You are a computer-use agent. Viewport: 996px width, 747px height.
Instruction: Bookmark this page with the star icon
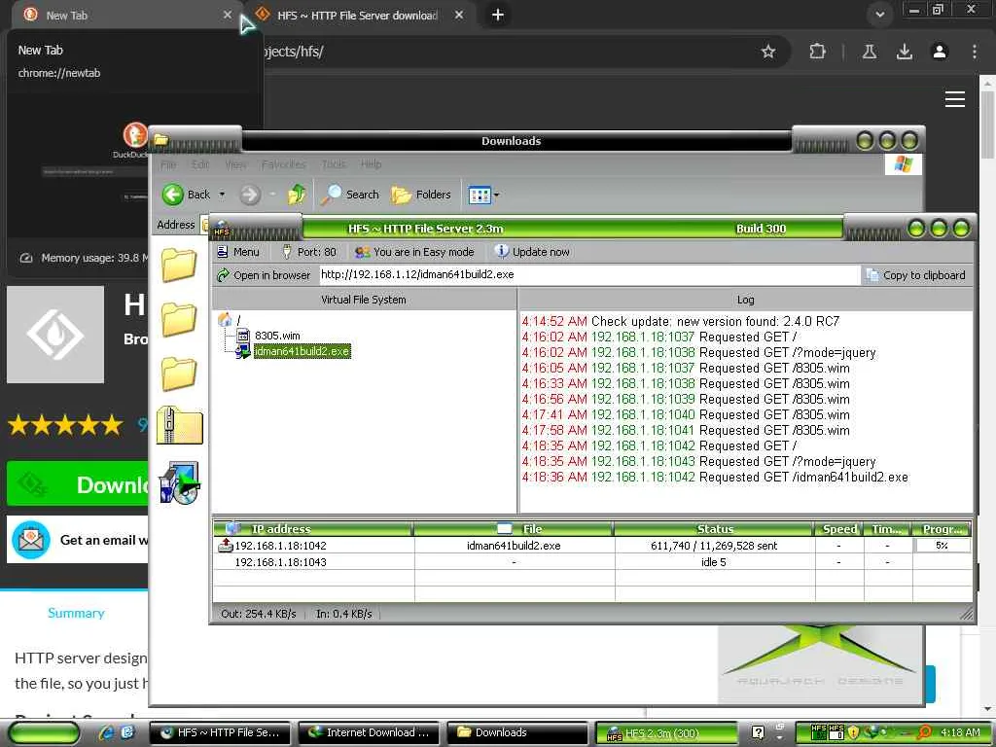(768, 52)
